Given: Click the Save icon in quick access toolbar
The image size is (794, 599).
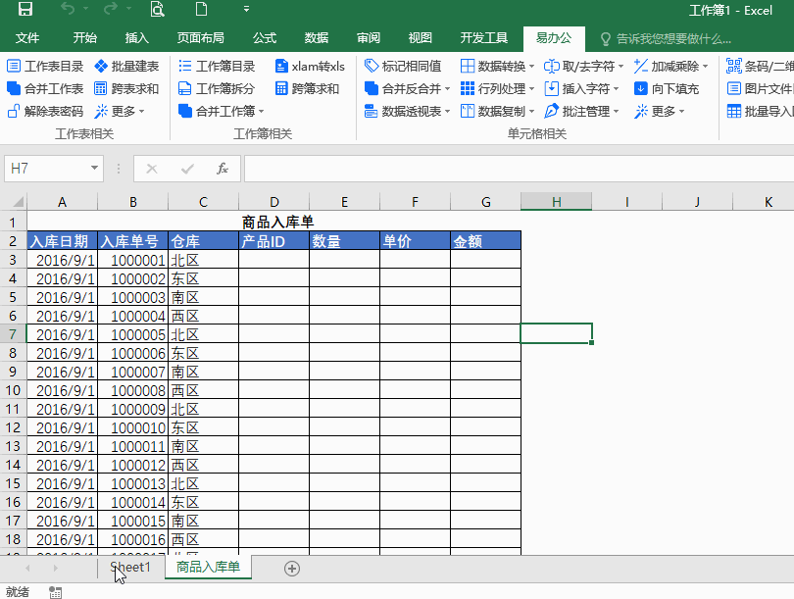Looking at the screenshot, I should coord(25,9).
